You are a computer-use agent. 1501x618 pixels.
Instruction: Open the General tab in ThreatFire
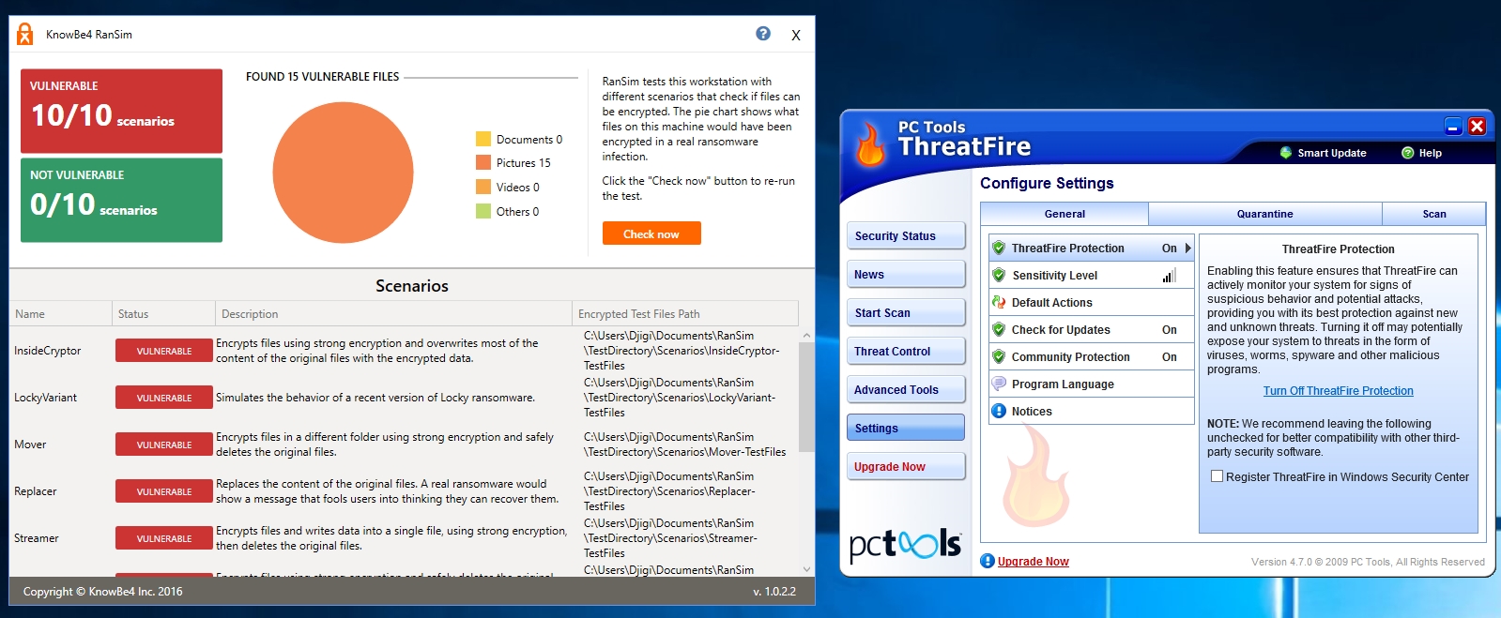point(1064,214)
